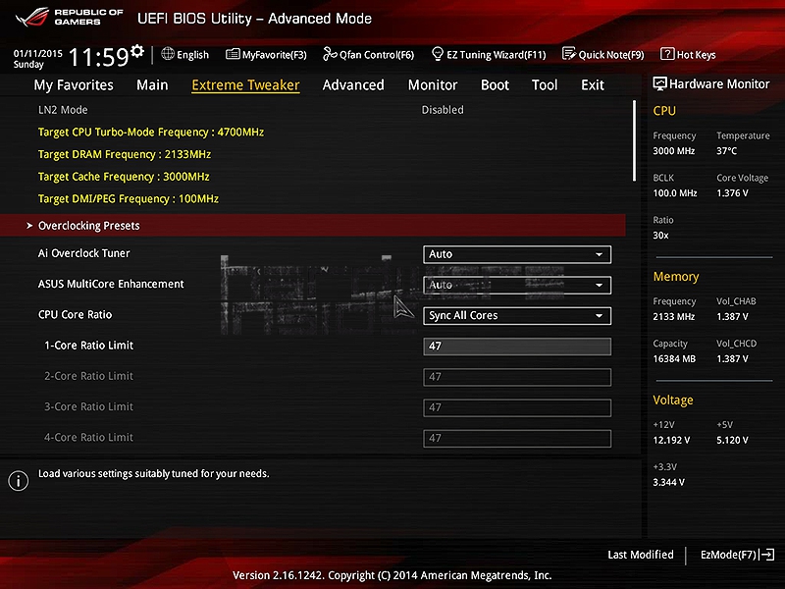
Task: Open the CPU Core Ratio dropdown
Action: (517, 316)
